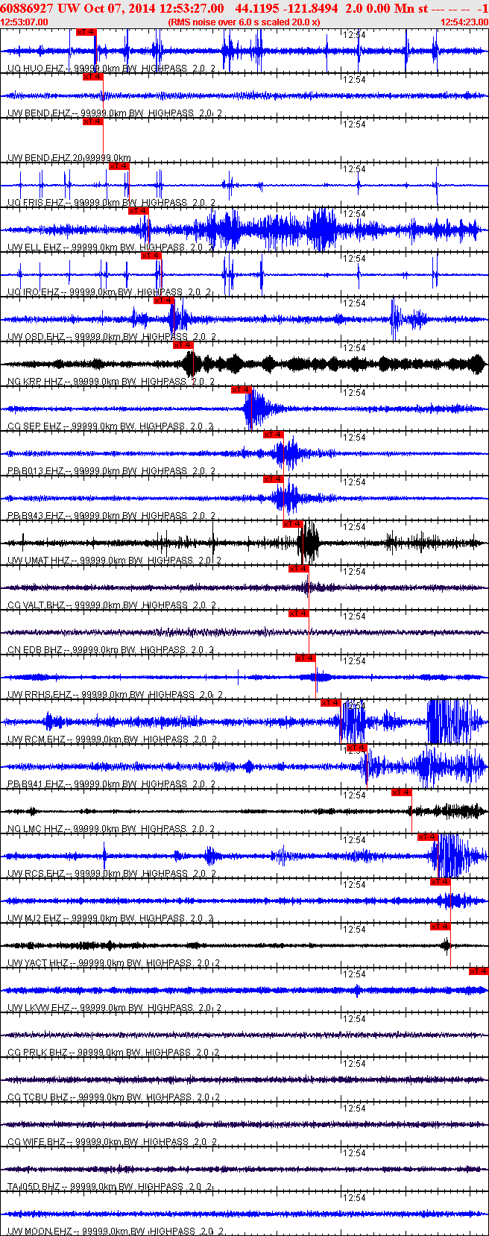
Task: Select the red pick marker on the UW UMAT trace
Action: click(x=293, y=524)
